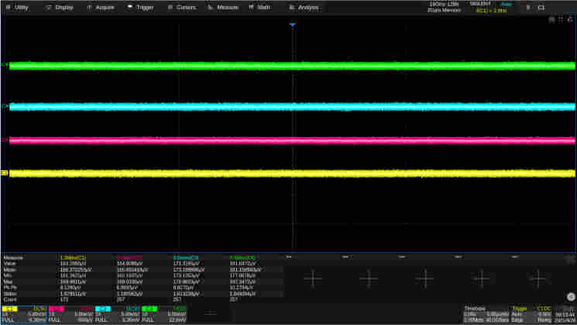Open the Analysis menu
Screen dimensions: 577x325
click(304, 7)
